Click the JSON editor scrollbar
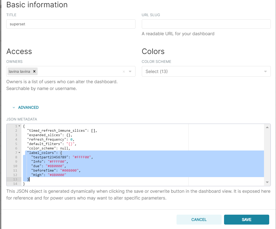 tap(267, 154)
